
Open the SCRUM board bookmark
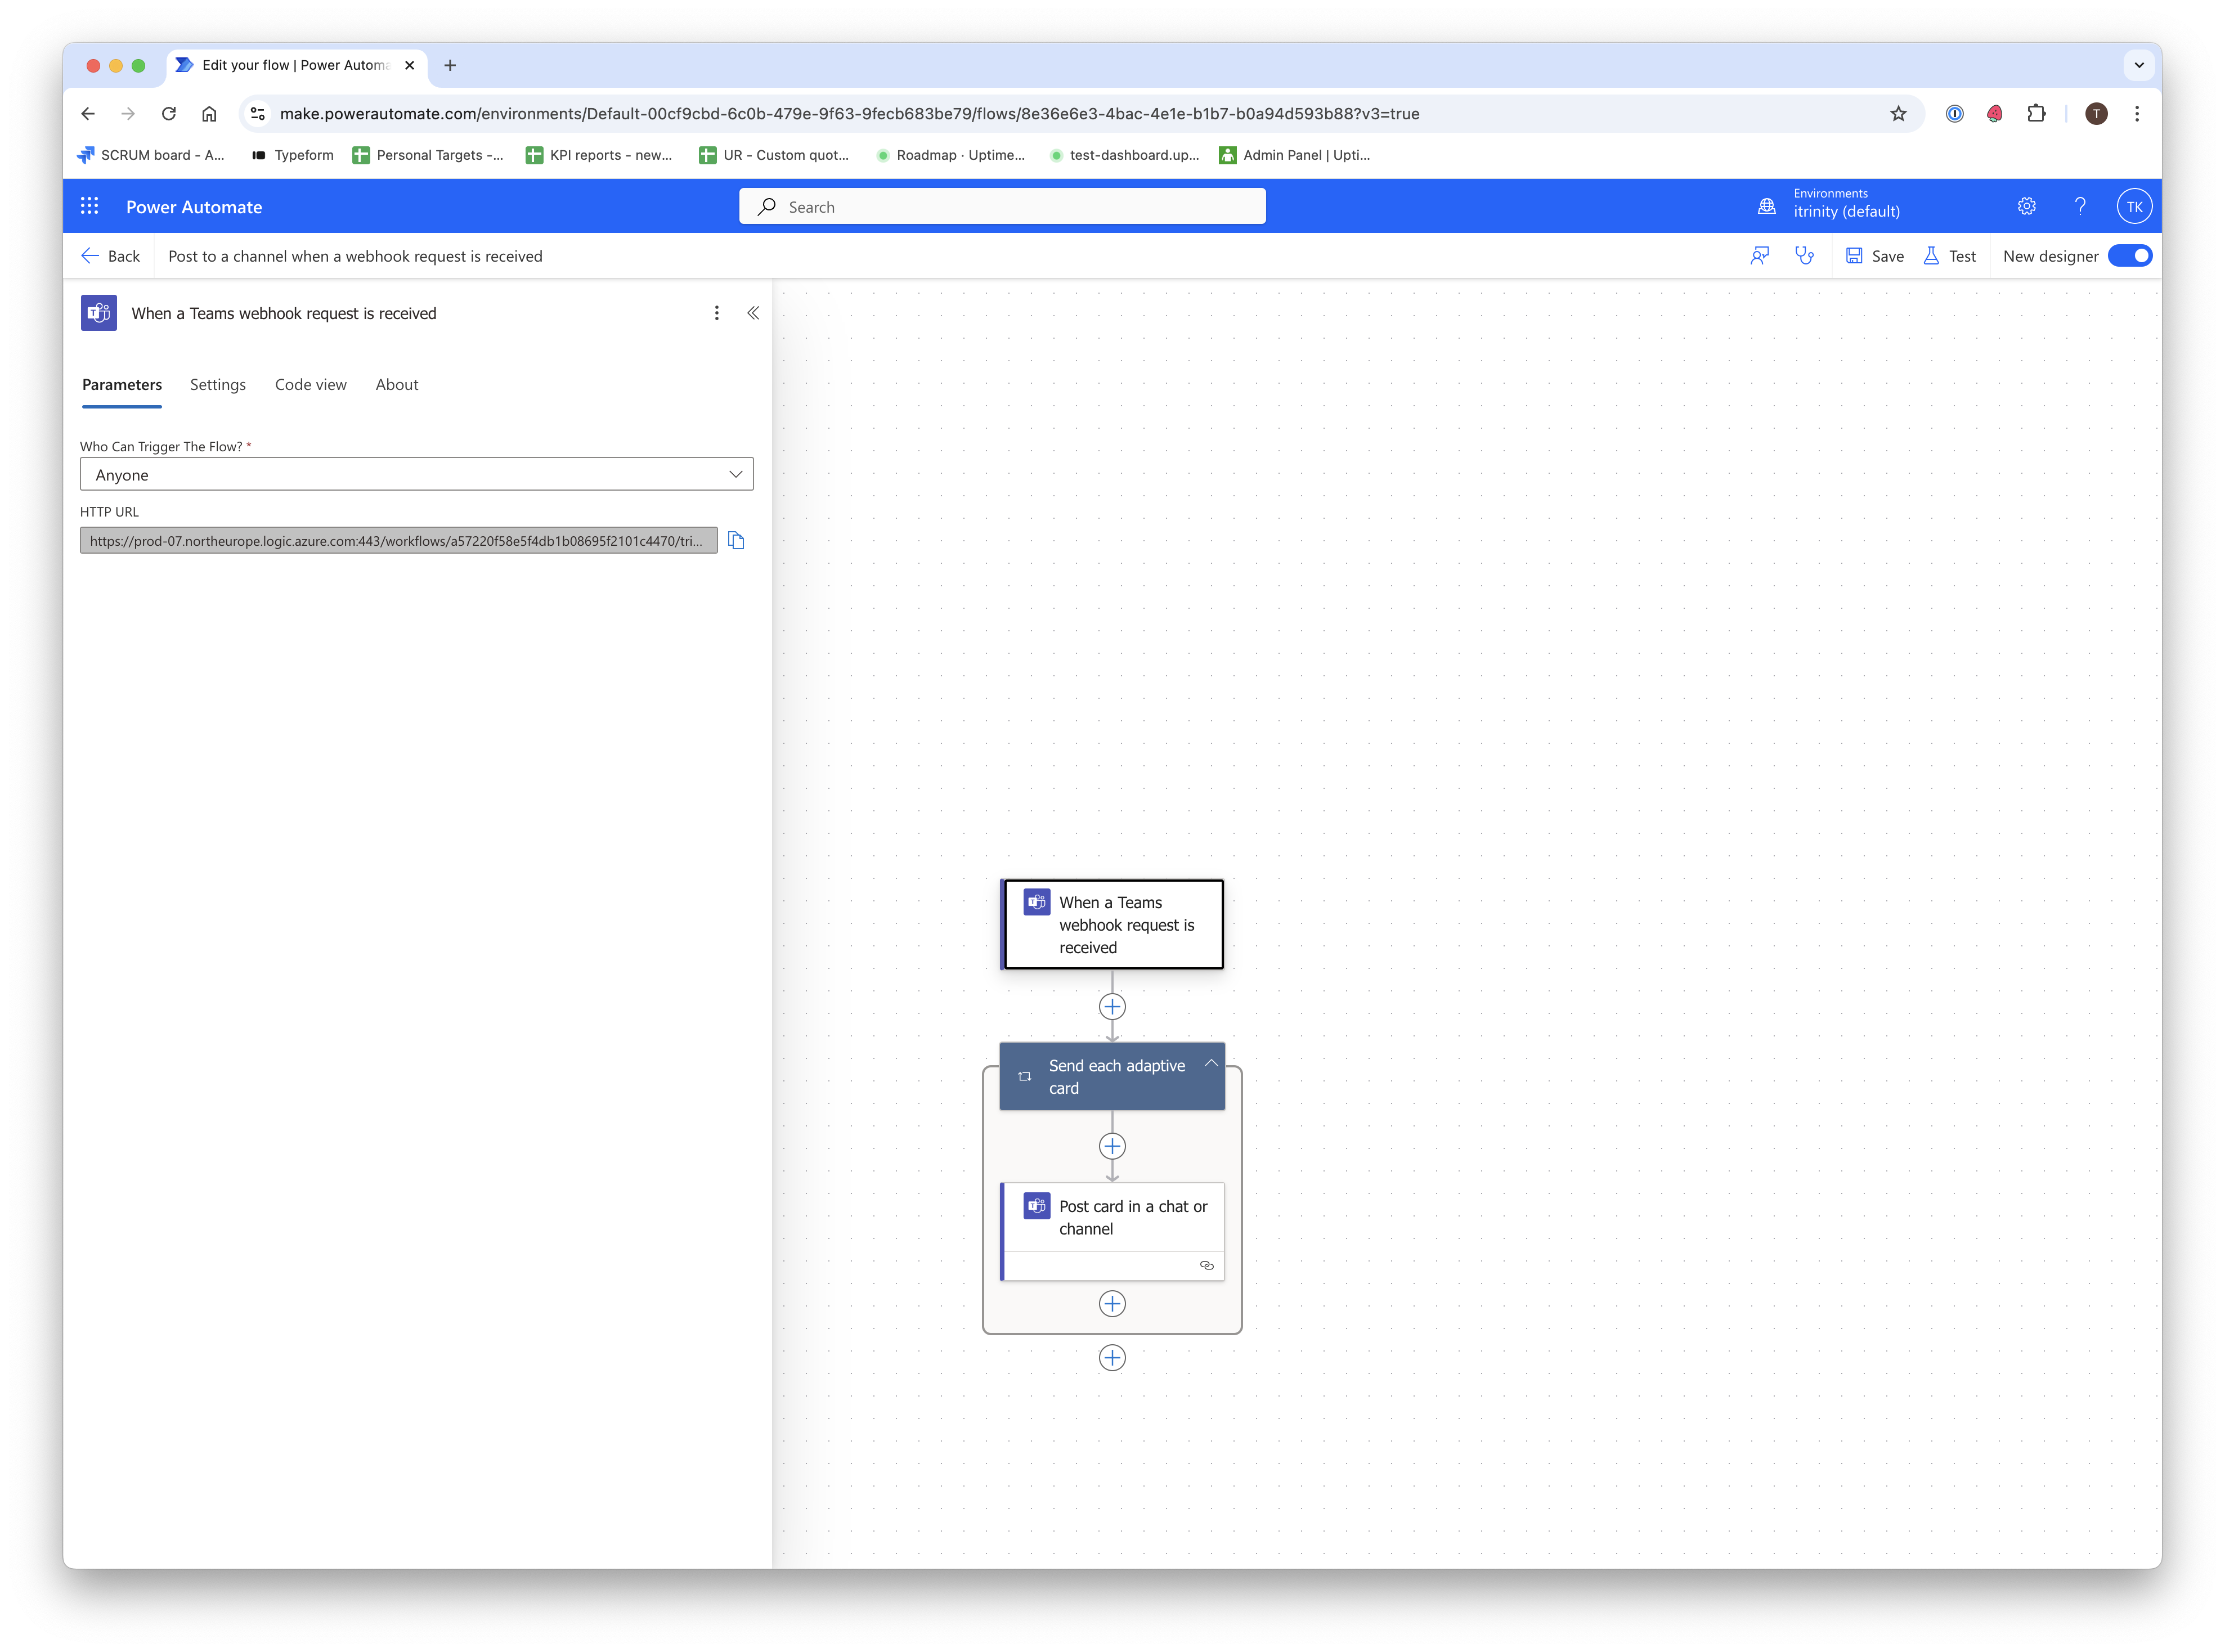point(151,155)
